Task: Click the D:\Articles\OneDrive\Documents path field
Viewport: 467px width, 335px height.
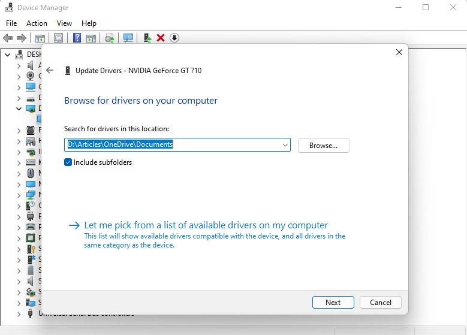Action: click(177, 144)
